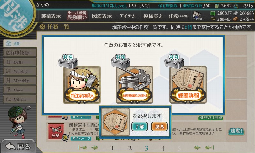The width and height of the screenshot is (255, 153).
Task: Select the 新型砲熕兵装資材 reward icon
Action: [x=134, y=84]
